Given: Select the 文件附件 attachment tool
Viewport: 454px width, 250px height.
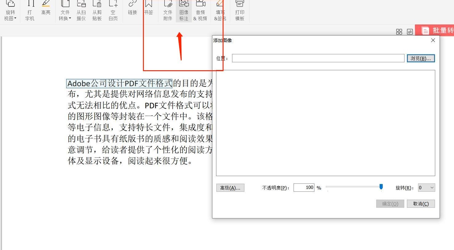Looking at the screenshot, I should coord(167,11).
